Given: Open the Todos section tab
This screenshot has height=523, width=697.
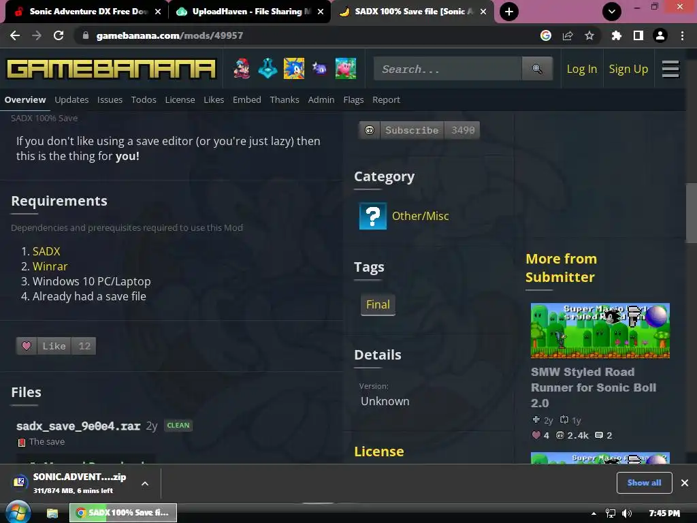Looking at the screenshot, I should point(144,100).
